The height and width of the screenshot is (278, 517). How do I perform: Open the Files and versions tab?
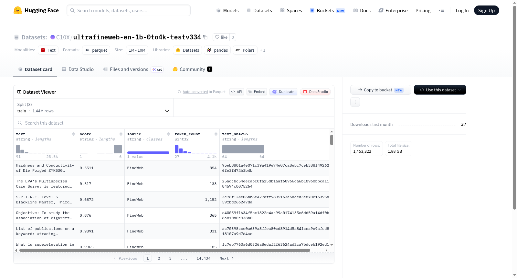(x=133, y=69)
